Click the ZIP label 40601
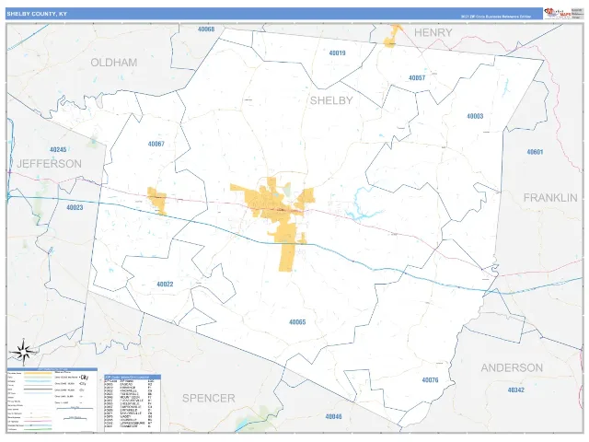This screenshot has width=589, height=442. [x=535, y=152]
